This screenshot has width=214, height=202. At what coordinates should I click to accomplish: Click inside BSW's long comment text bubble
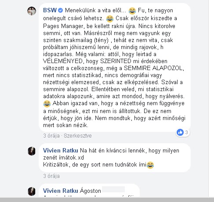point(115,67)
